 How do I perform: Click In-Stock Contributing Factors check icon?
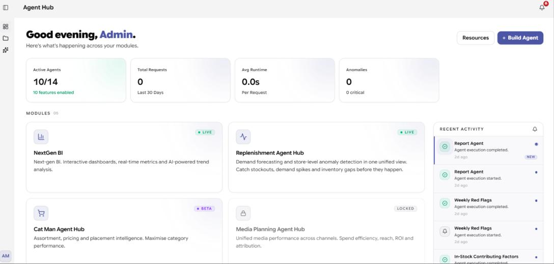click(445, 259)
